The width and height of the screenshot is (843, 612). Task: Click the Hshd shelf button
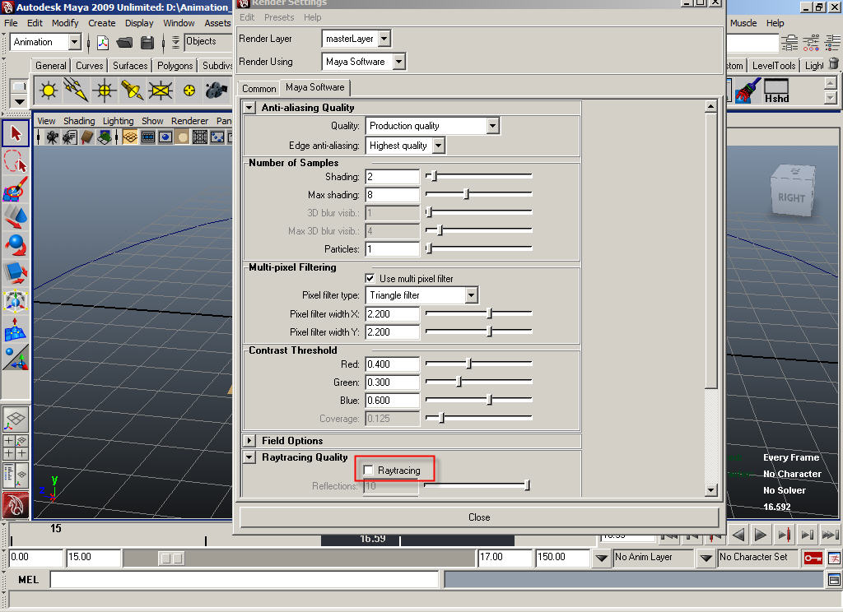tap(776, 90)
